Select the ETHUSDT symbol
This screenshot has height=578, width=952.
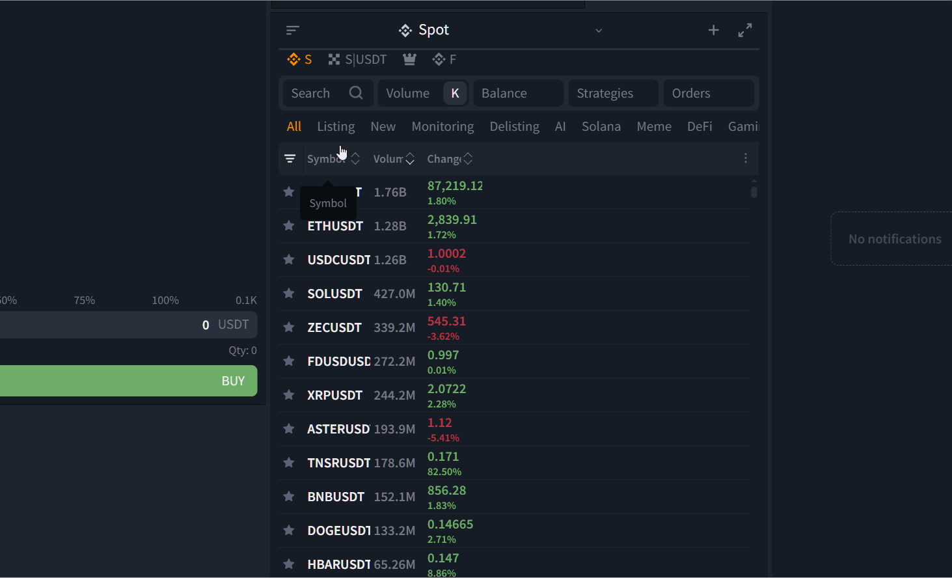335,226
